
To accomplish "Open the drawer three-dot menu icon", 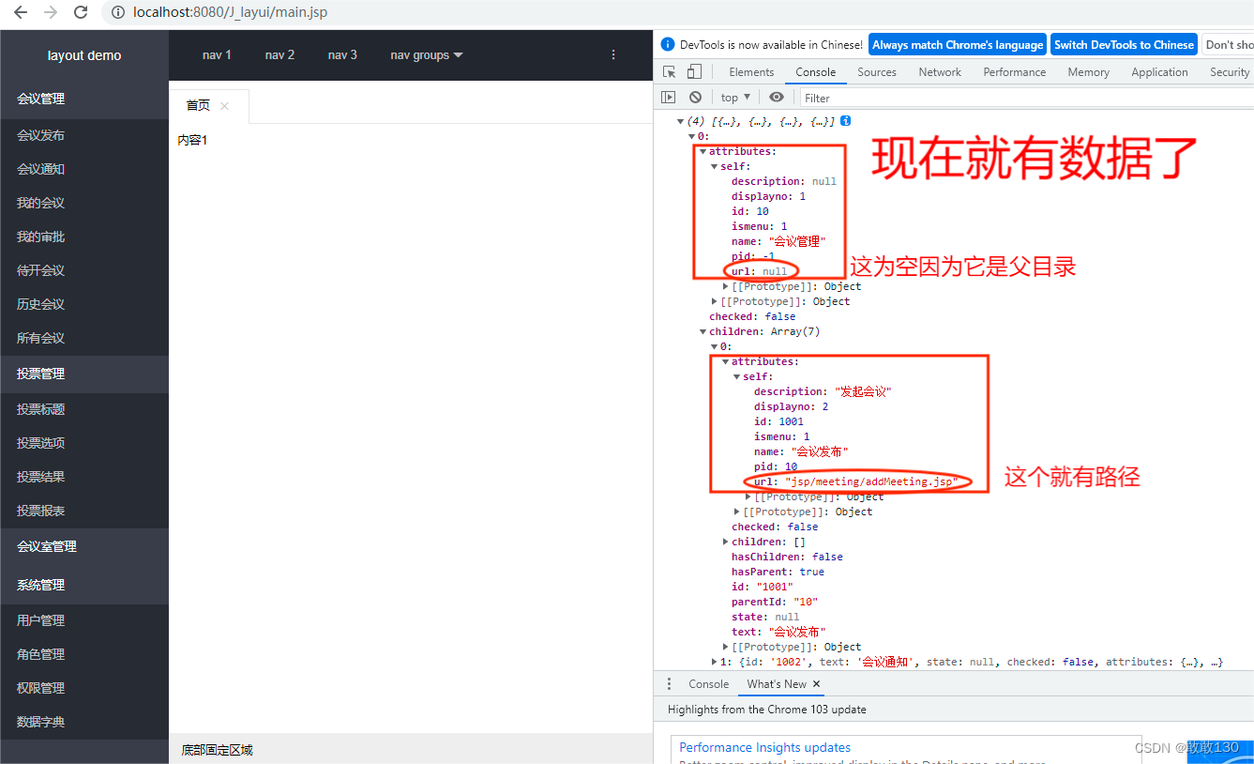I will 669,684.
